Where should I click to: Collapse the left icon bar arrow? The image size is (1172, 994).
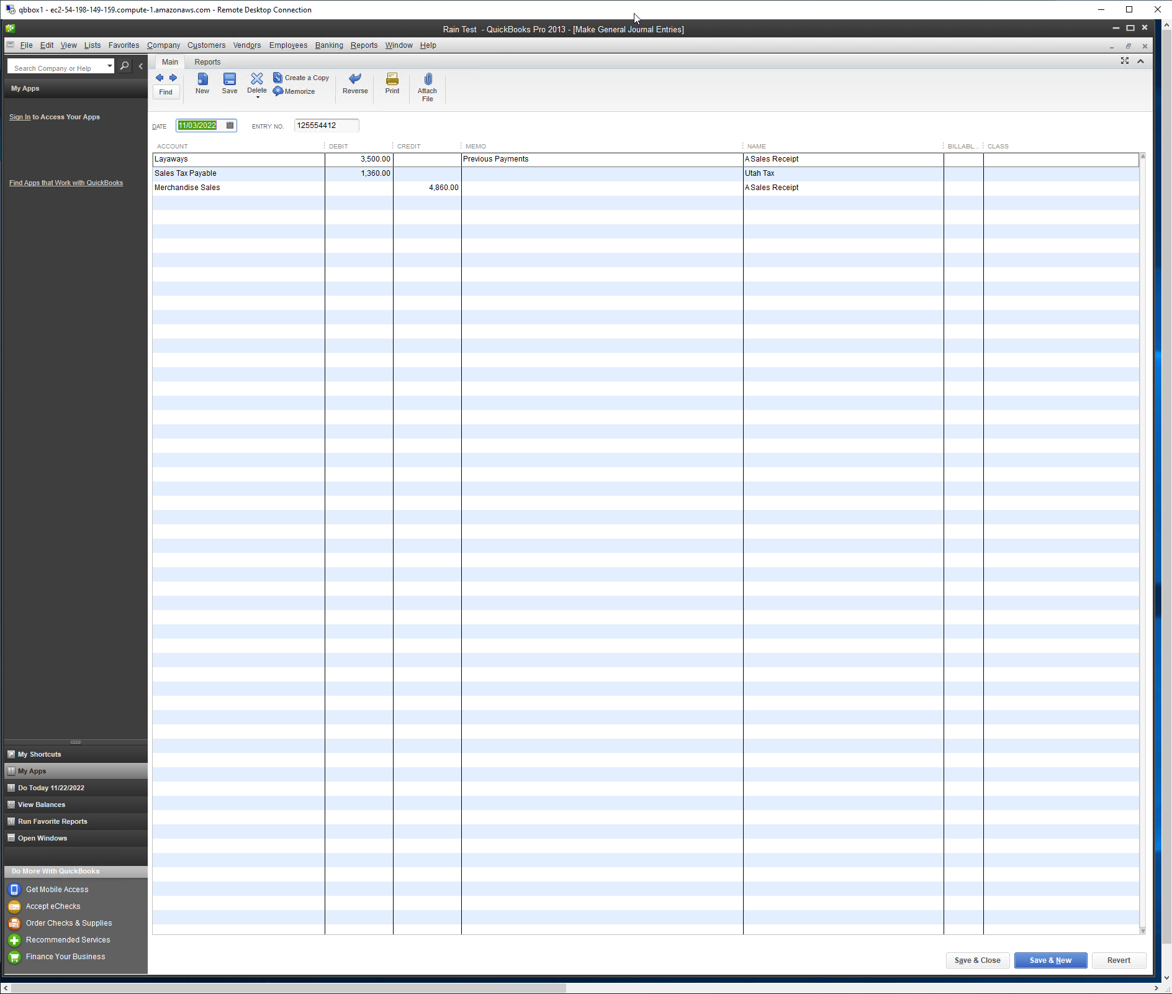coord(141,66)
